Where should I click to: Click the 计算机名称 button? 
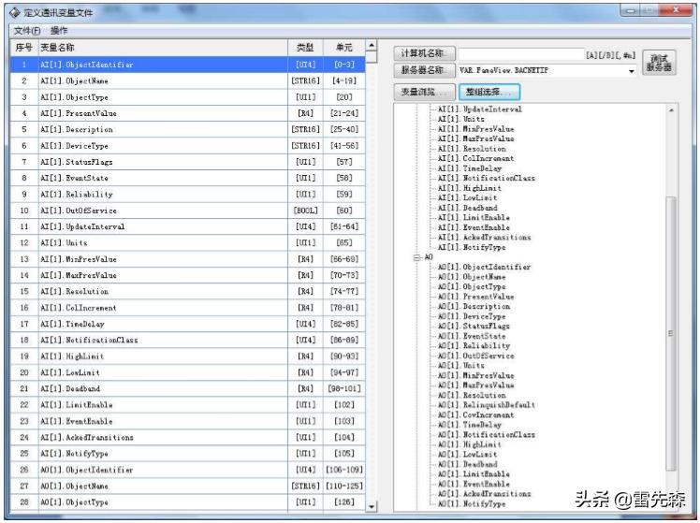pos(424,53)
